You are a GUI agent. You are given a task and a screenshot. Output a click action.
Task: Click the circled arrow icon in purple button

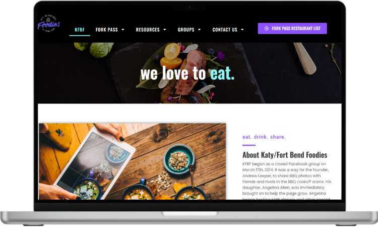pos(267,28)
